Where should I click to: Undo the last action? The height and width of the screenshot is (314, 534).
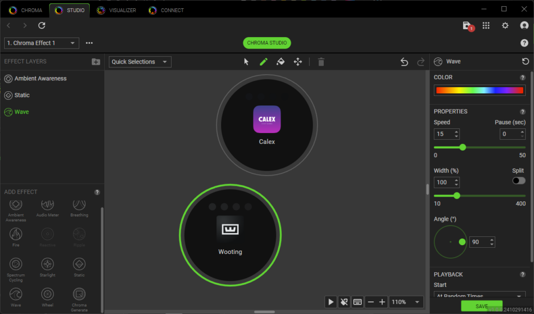(x=404, y=62)
